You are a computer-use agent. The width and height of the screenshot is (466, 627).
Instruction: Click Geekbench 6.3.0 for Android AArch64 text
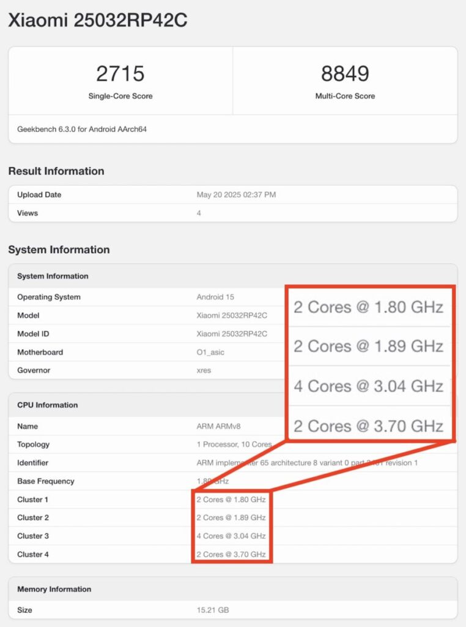[82, 129]
